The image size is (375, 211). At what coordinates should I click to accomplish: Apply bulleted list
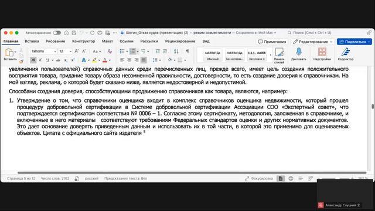[122, 51]
